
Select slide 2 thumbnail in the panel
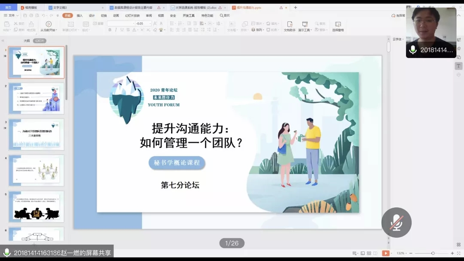[36, 98]
